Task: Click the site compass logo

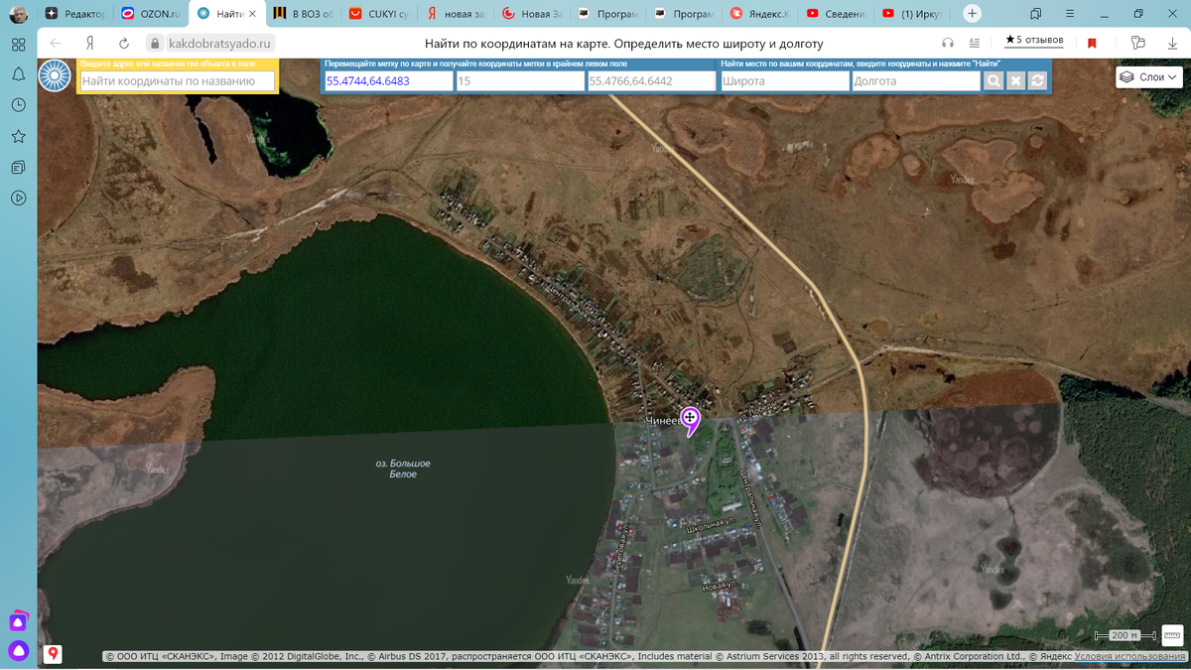Action: pos(55,75)
